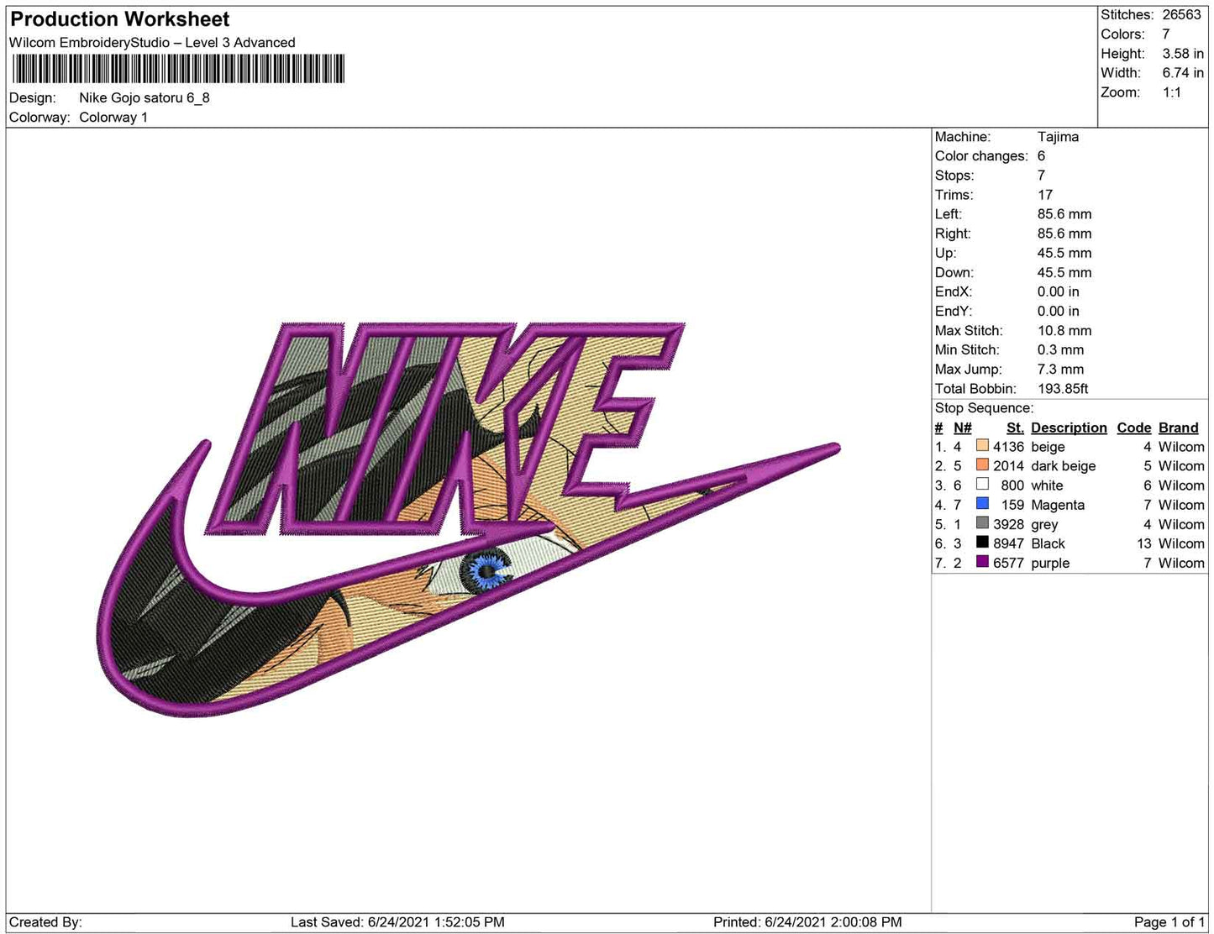The height and width of the screenshot is (934, 1214).
Task: Click the design name "Nike Gojo satoru 6_8"
Action: pos(145,97)
